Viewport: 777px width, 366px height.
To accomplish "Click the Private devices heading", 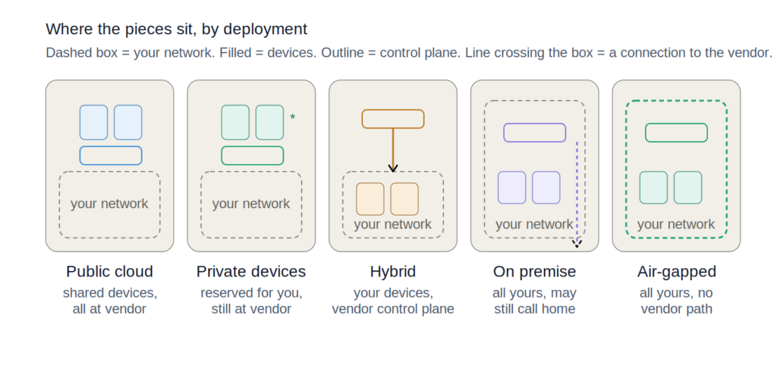I will 251,272.
